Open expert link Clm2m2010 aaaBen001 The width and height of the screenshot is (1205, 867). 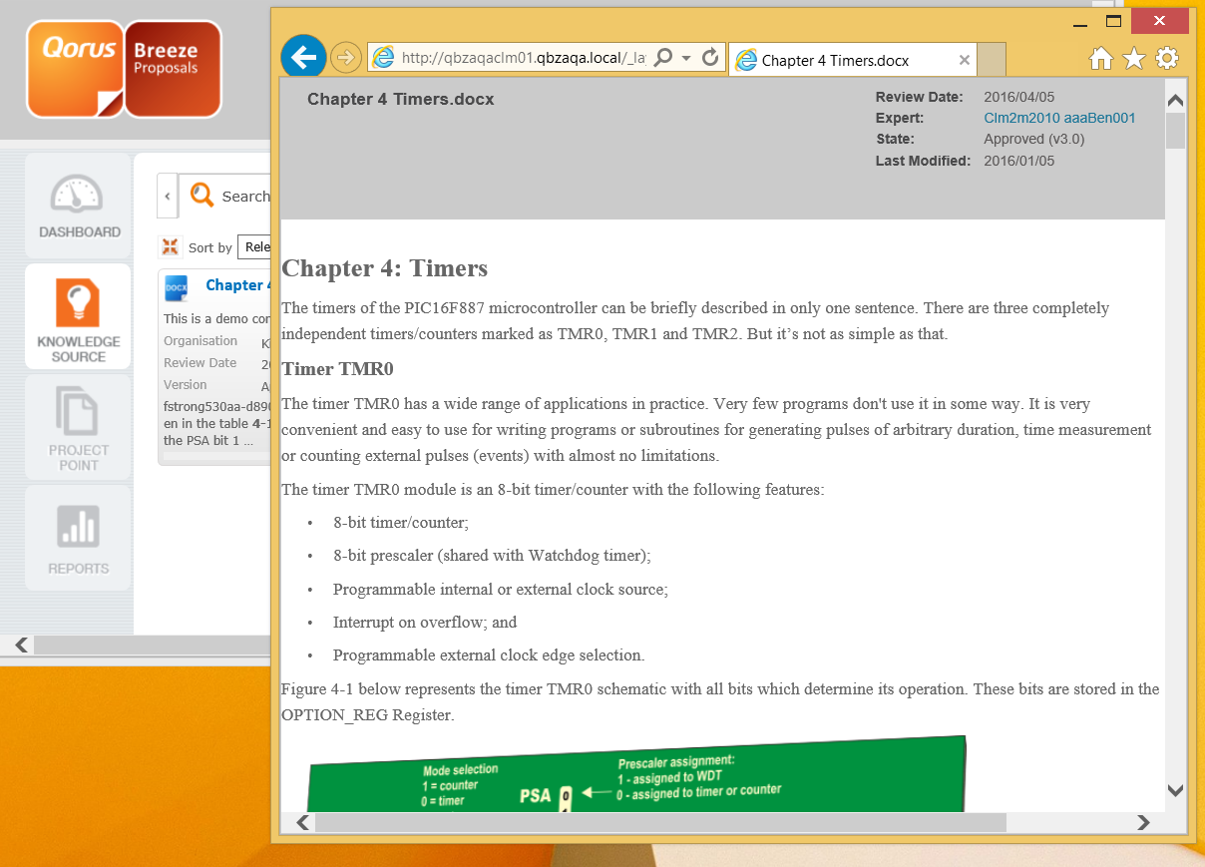tap(1059, 118)
